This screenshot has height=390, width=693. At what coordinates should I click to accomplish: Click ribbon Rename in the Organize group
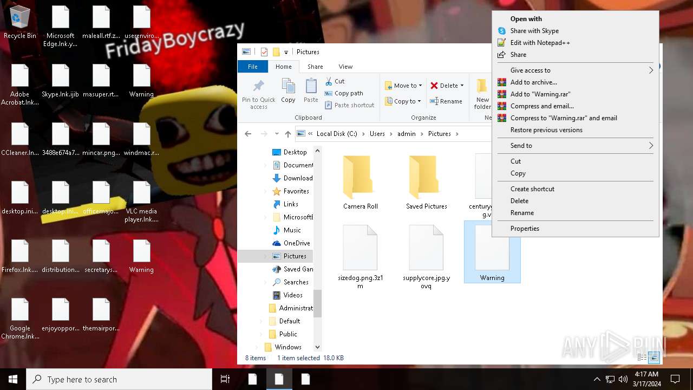(446, 101)
